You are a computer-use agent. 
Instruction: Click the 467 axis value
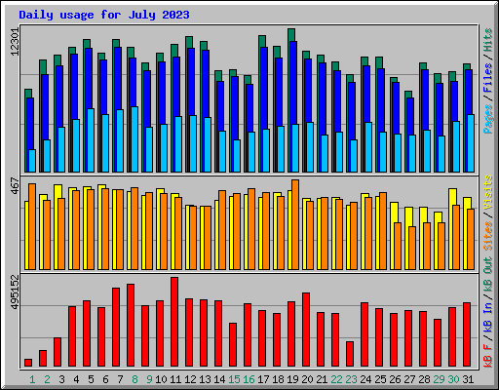click(16, 186)
